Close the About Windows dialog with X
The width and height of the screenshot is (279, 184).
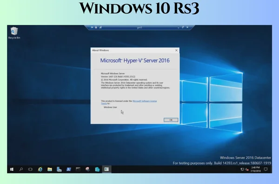pyautogui.click(x=176, y=51)
